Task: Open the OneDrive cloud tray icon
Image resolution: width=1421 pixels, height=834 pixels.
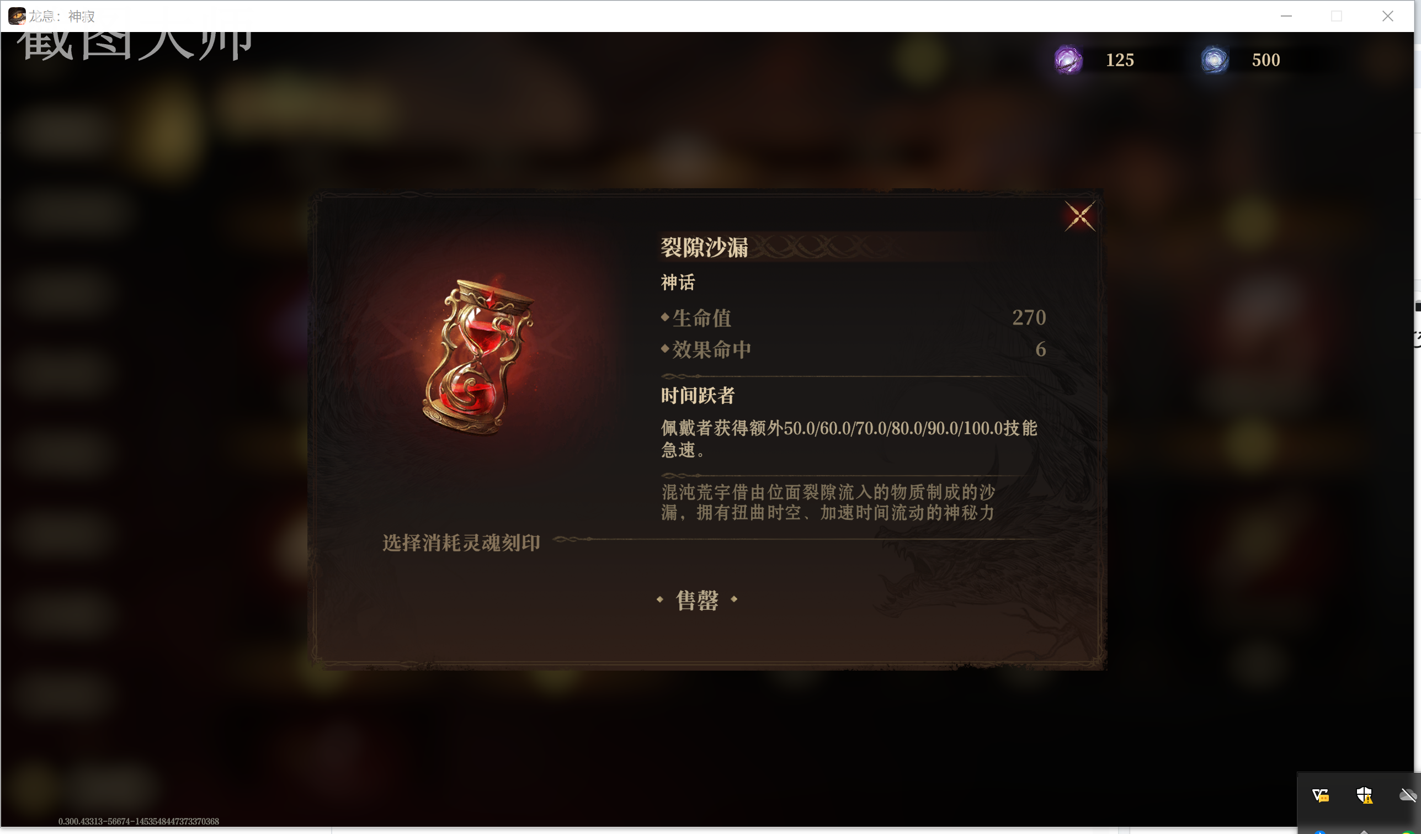Action: click(1408, 795)
